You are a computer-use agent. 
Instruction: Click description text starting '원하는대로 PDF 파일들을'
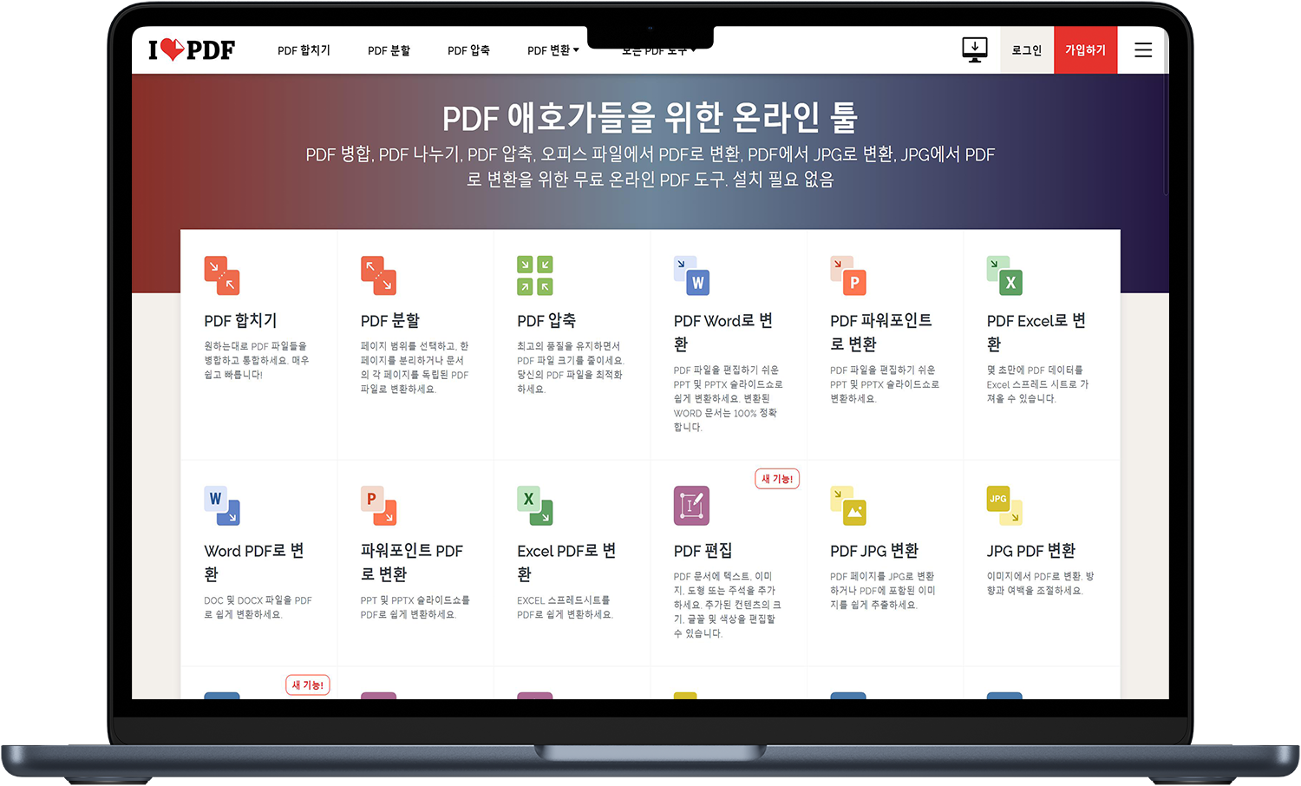pos(257,360)
